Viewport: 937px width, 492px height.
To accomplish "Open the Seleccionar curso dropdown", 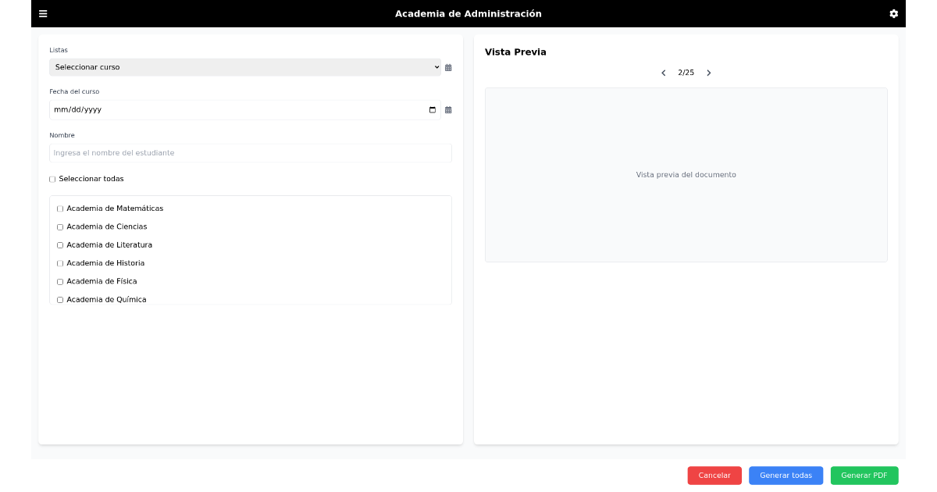I will tap(244, 67).
